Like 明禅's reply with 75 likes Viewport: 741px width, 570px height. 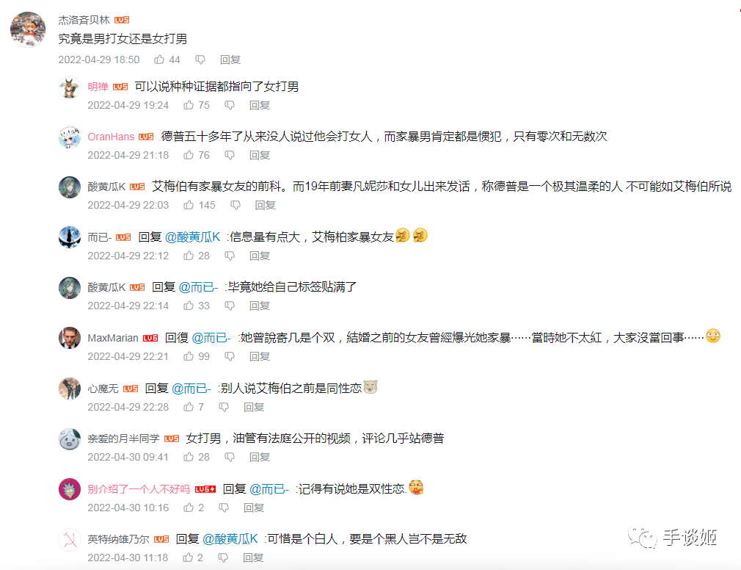click(189, 105)
